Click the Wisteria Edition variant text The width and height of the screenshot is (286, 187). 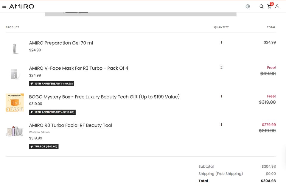39,132
